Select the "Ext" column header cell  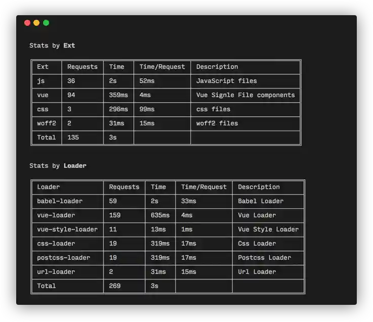(43, 67)
